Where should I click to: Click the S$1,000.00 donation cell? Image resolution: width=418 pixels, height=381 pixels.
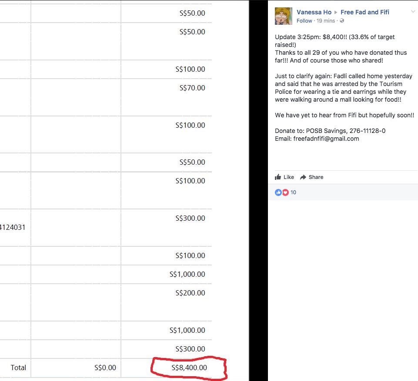(x=187, y=274)
